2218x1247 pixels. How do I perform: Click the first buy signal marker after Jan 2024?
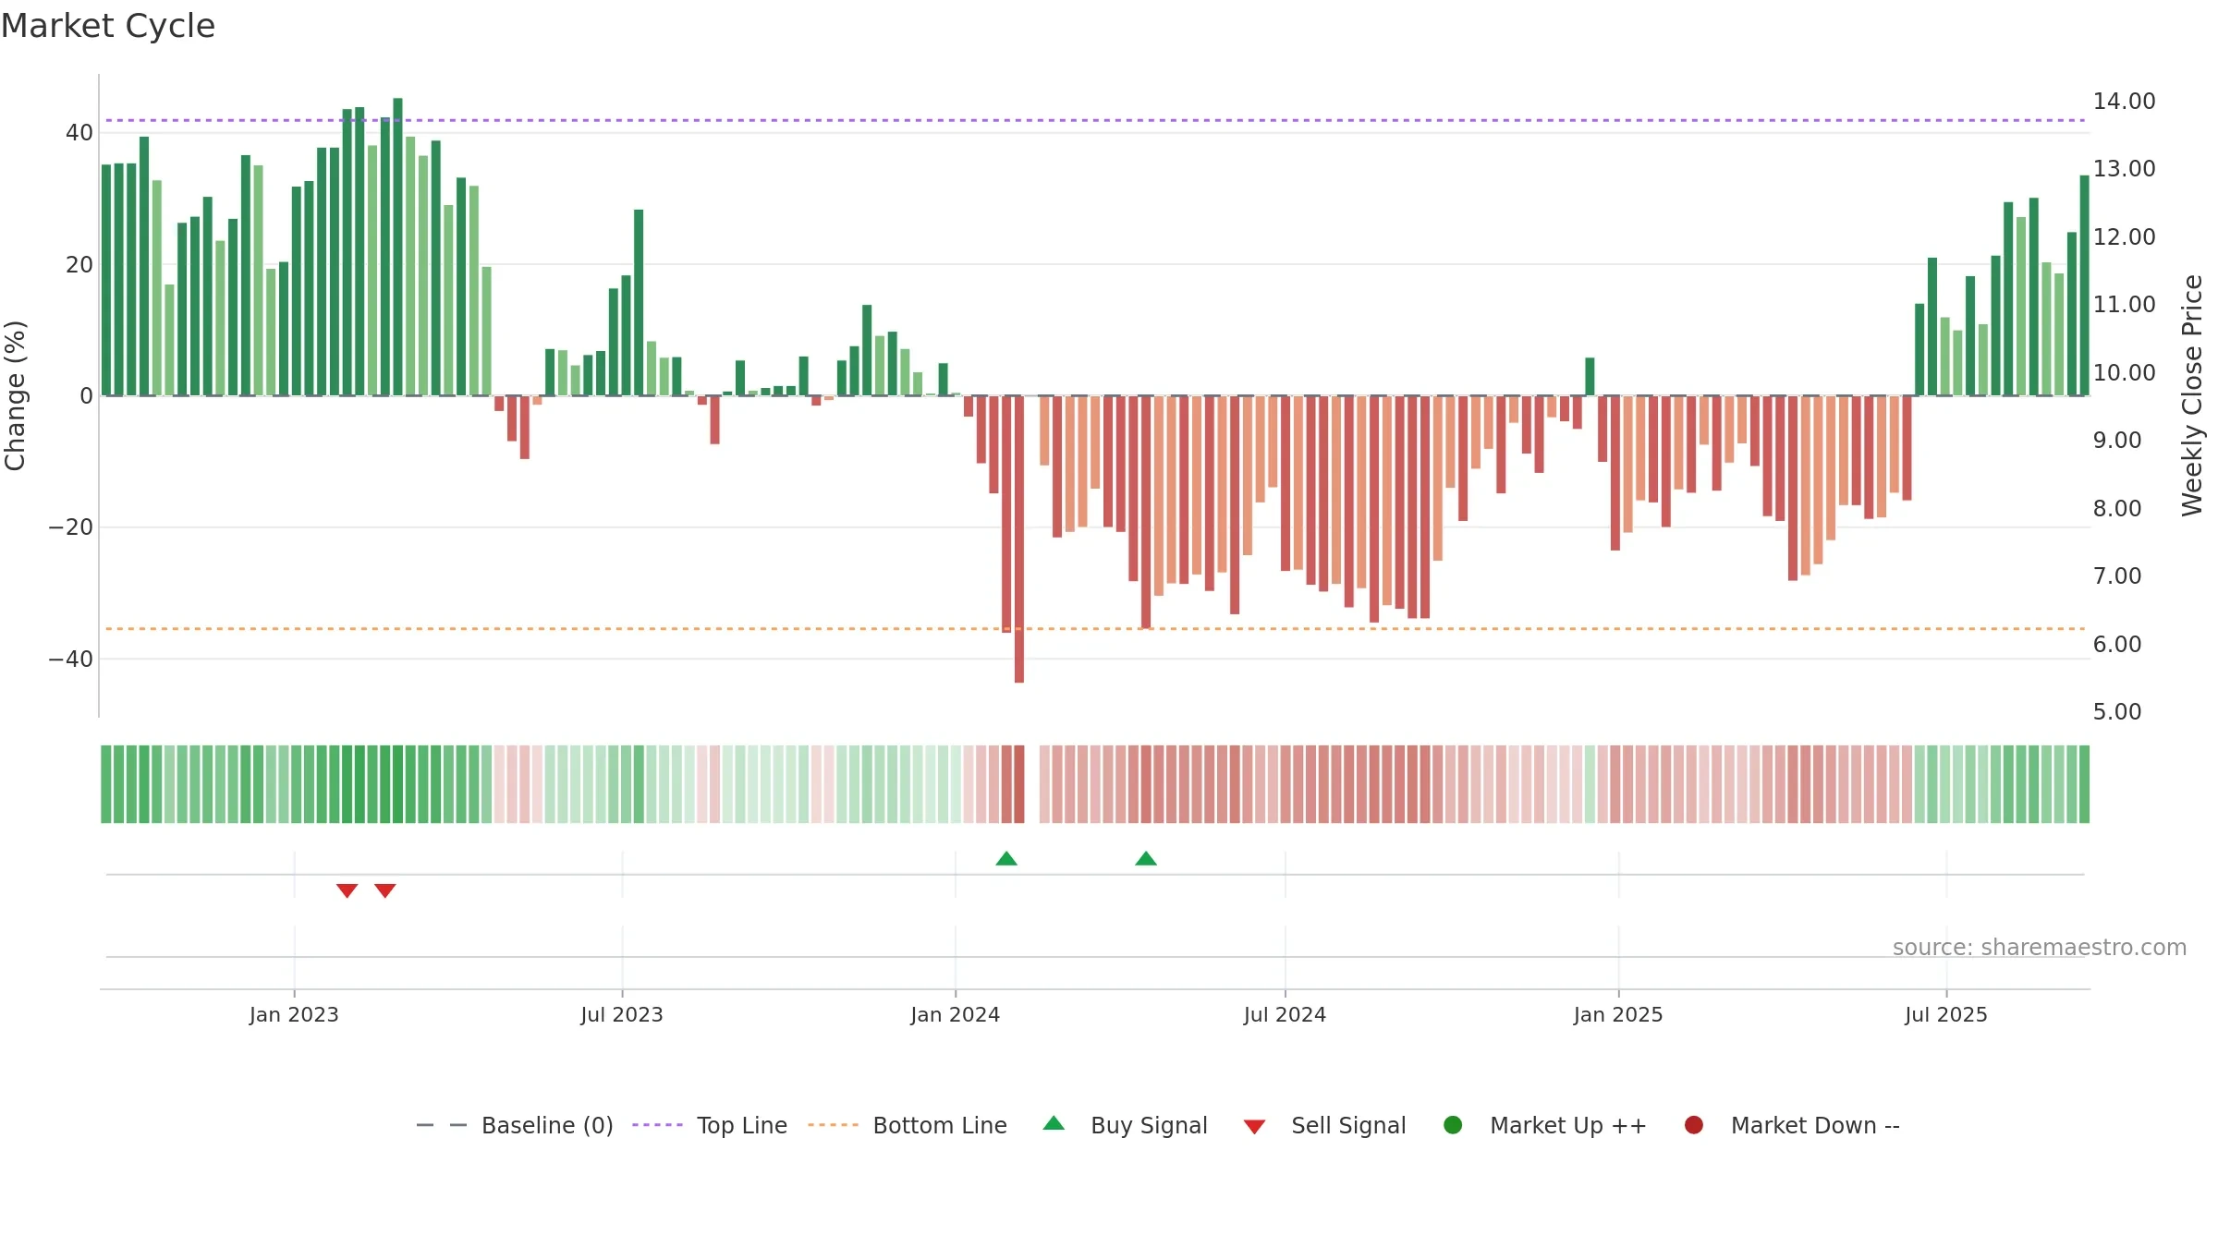coord(1006,859)
